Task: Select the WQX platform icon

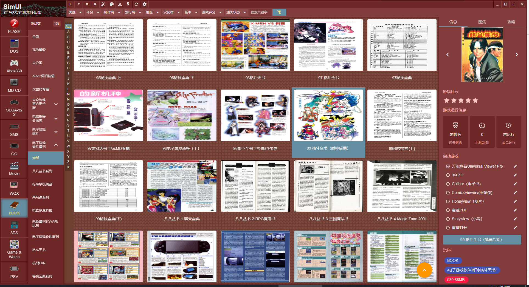Action: (x=14, y=188)
